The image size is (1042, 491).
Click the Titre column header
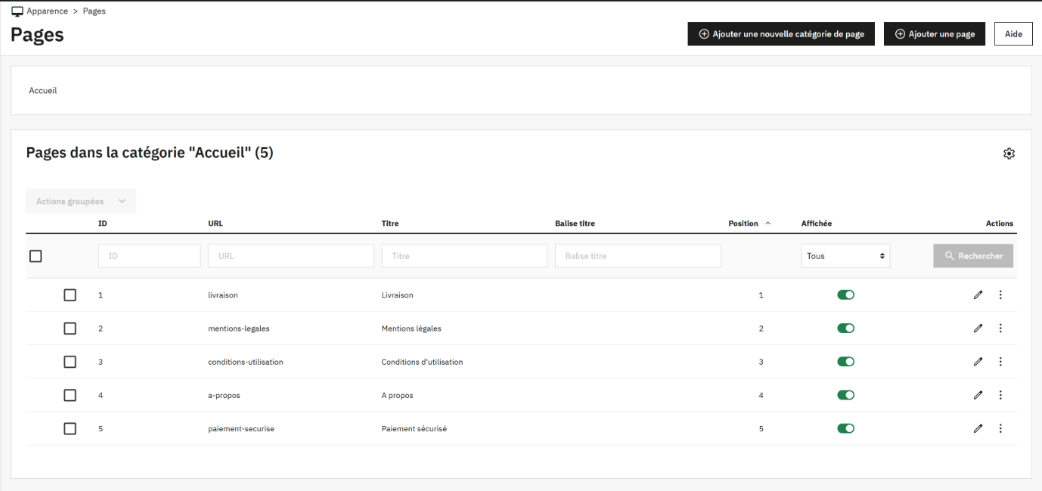(390, 224)
